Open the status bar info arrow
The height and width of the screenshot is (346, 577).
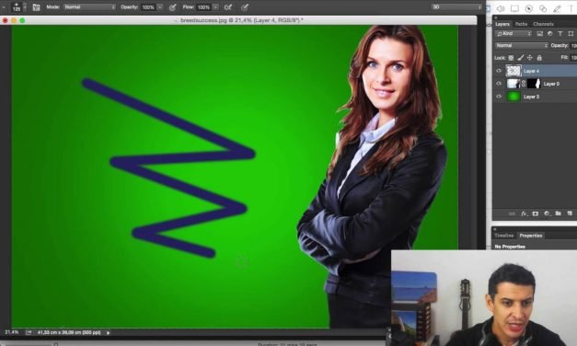109,333
